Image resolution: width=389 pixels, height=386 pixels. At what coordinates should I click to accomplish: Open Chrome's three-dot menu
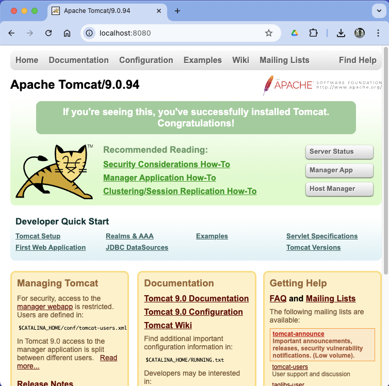pos(376,33)
